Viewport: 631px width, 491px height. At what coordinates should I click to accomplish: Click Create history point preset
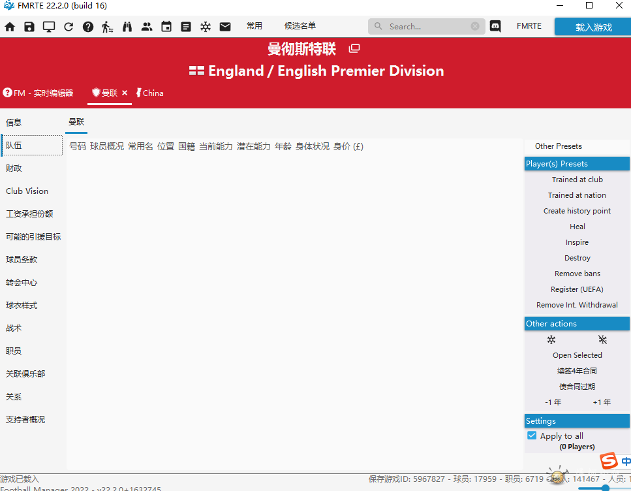(577, 211)
